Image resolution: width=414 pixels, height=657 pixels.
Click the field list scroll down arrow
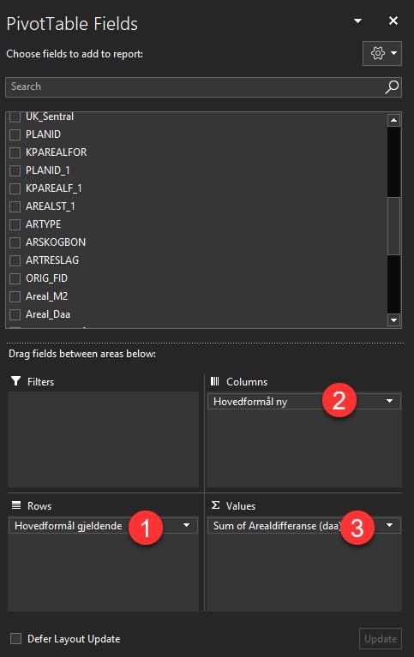point(393,320)
